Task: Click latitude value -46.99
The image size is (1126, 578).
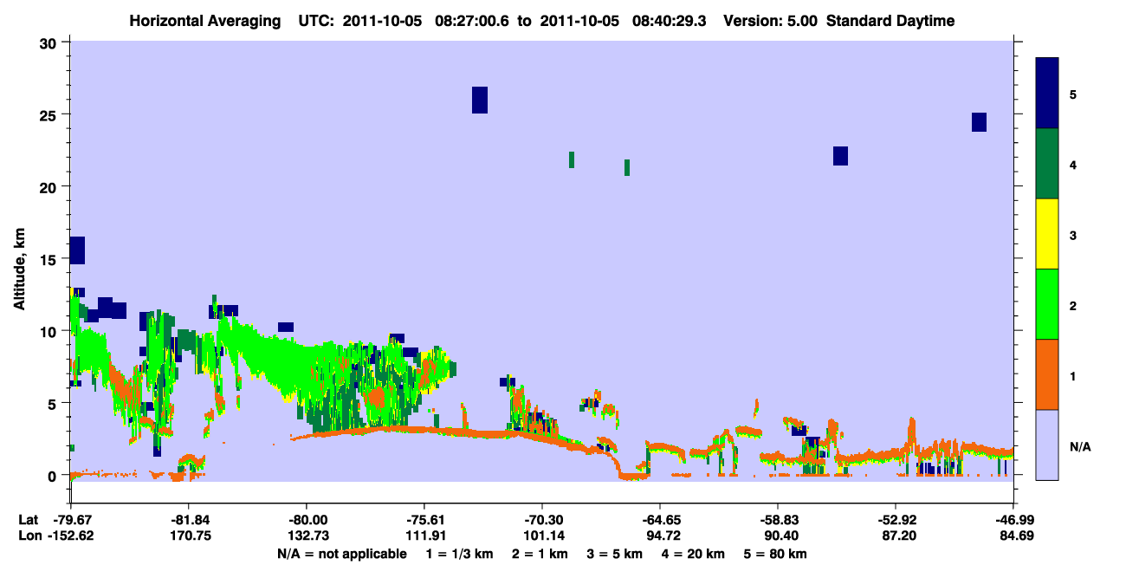Action: tap(1013, 520)
